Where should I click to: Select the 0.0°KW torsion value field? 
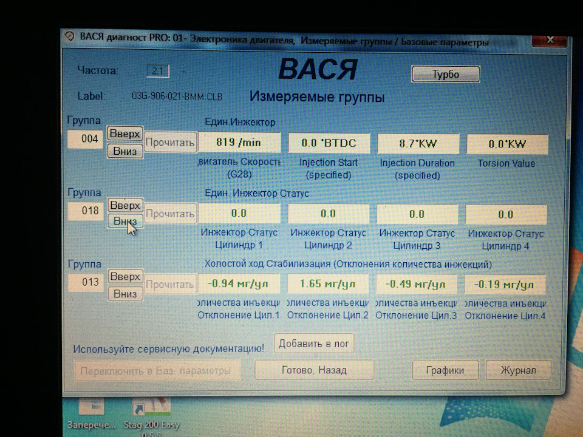[507, 144]
